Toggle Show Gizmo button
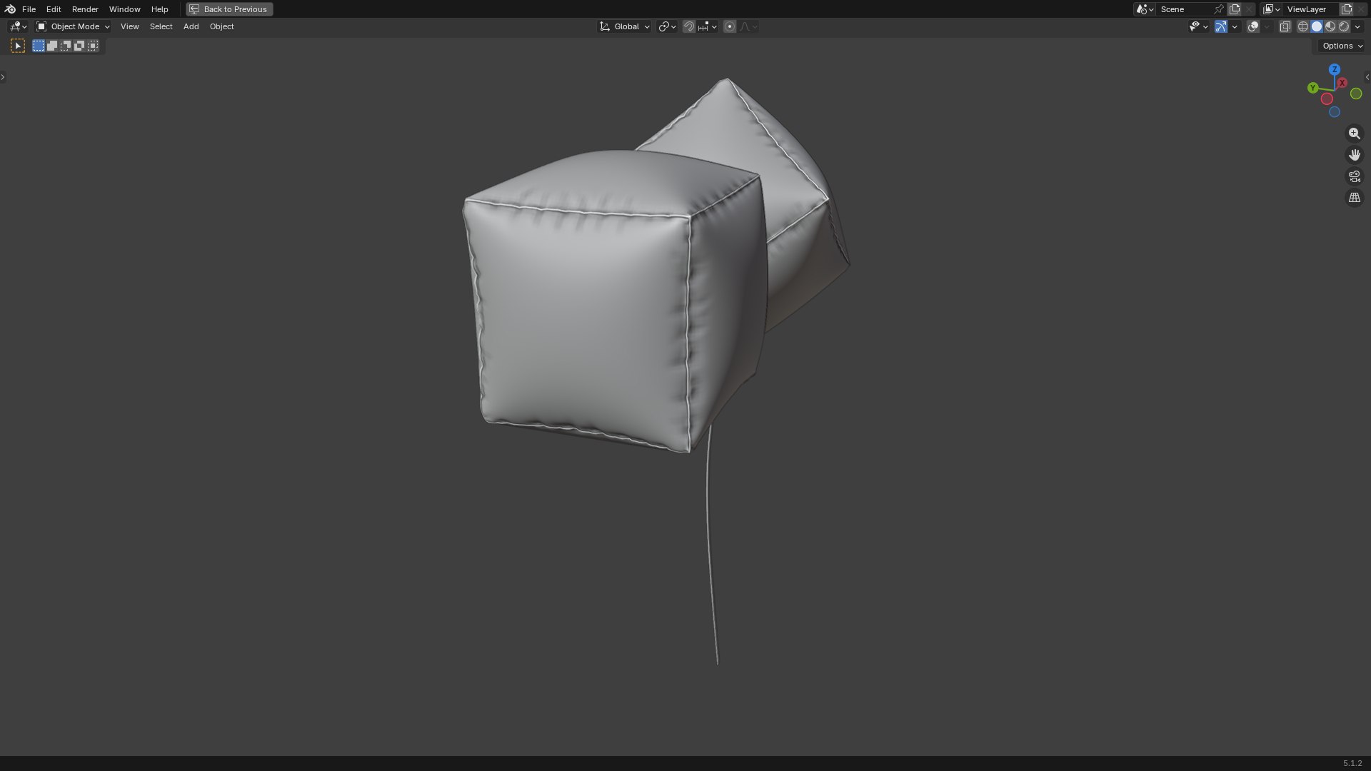1371x771 pixels. pyautogui.click(x=1221, y=26)
